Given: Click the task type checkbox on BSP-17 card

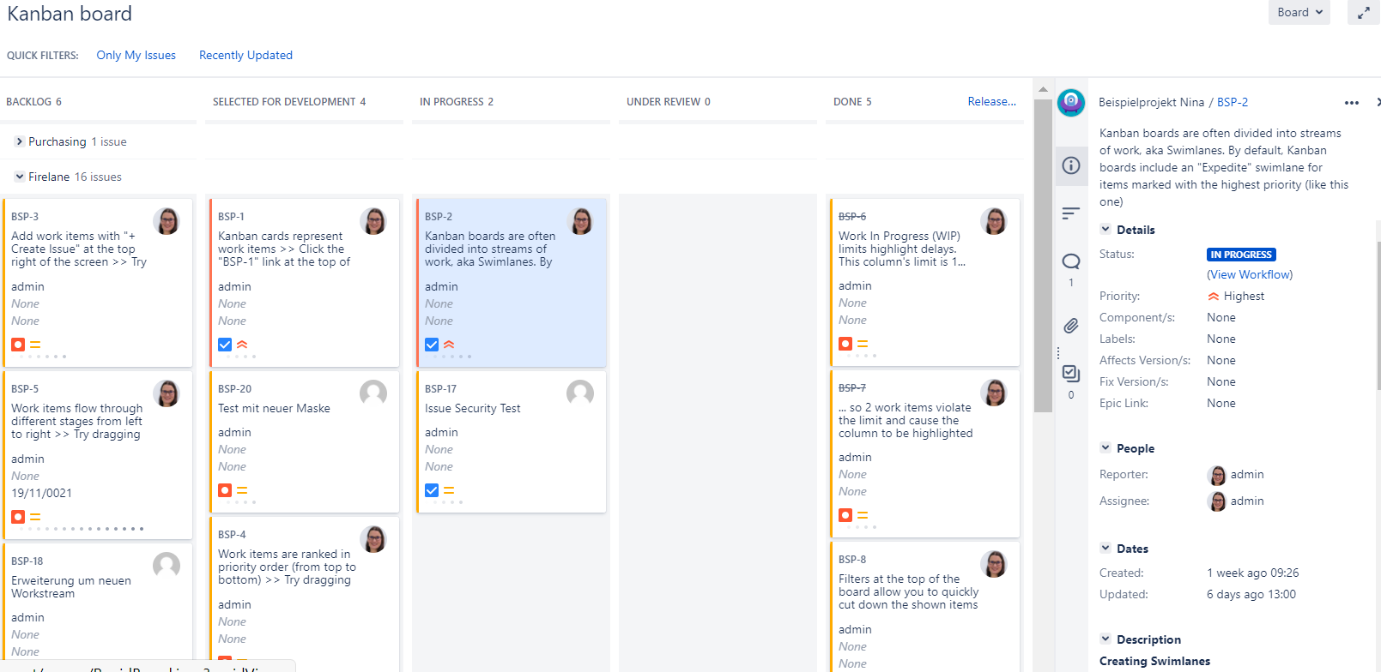Looking at the screenshot, I should click(x=432, y=490).
